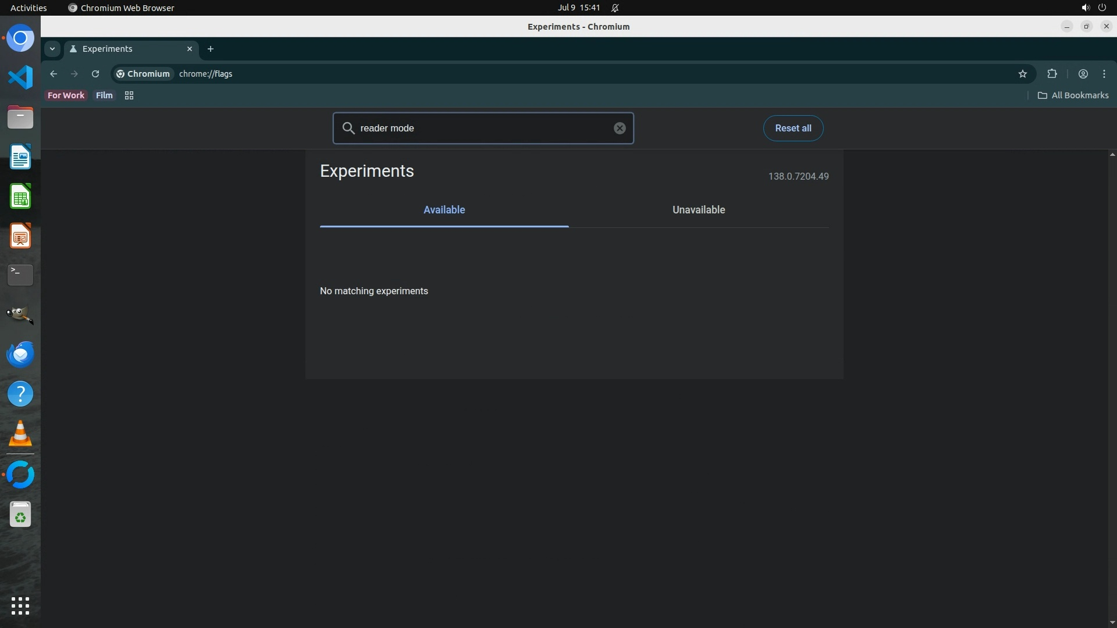
Task: Open the Film bookmark folder
Action: (x=104, y=95)
